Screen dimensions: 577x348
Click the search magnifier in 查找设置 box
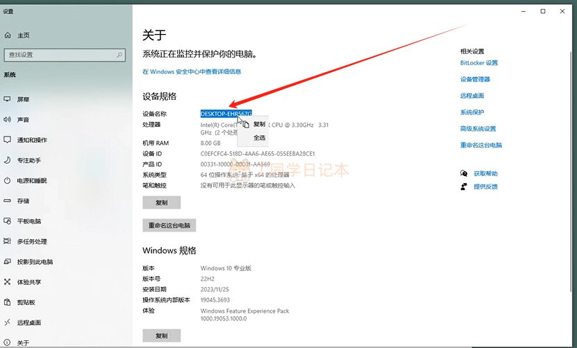119,55
